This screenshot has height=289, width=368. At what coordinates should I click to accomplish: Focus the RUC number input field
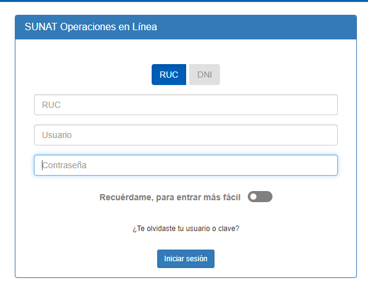click(x=186, y=105)
